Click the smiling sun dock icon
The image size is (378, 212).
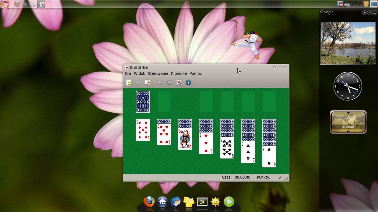coord(215,202)
